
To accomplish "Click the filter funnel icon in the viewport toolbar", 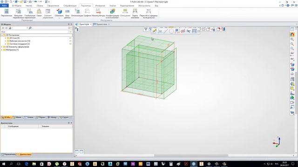I will pos(146,29).
